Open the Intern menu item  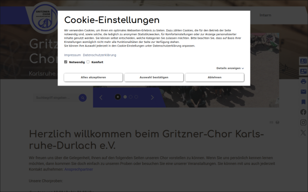coord(265,15)
